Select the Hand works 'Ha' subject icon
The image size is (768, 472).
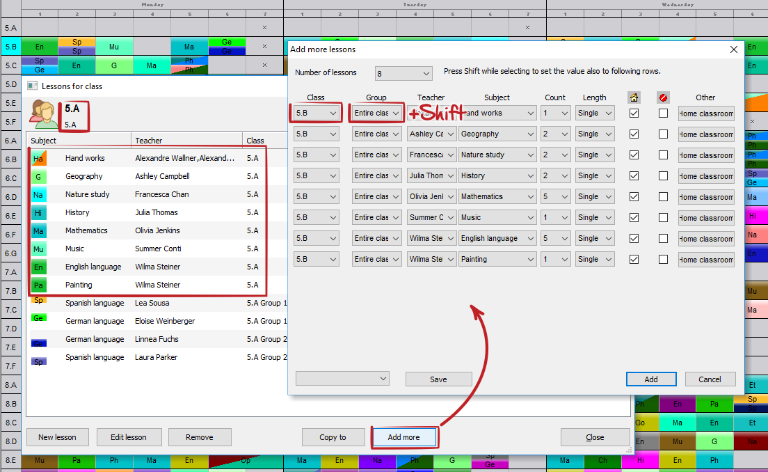[39, 159]
